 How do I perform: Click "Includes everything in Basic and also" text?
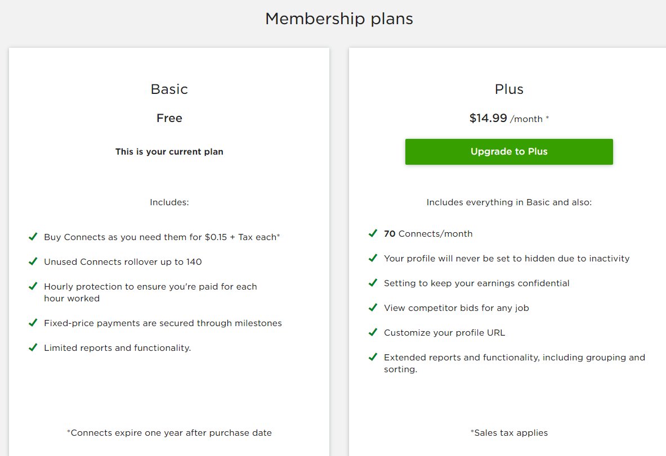(x=509, y=202)
